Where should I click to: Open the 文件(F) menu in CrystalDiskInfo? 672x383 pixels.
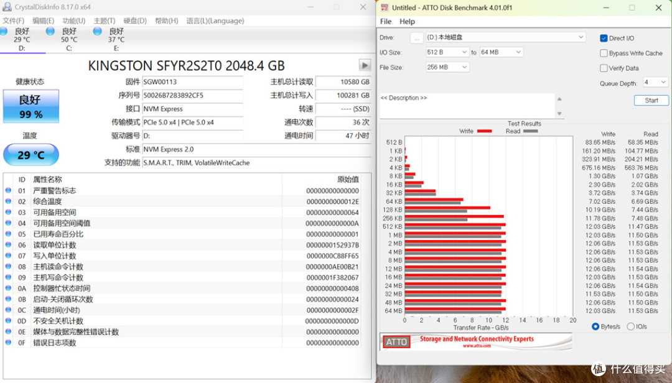(13, 21)
